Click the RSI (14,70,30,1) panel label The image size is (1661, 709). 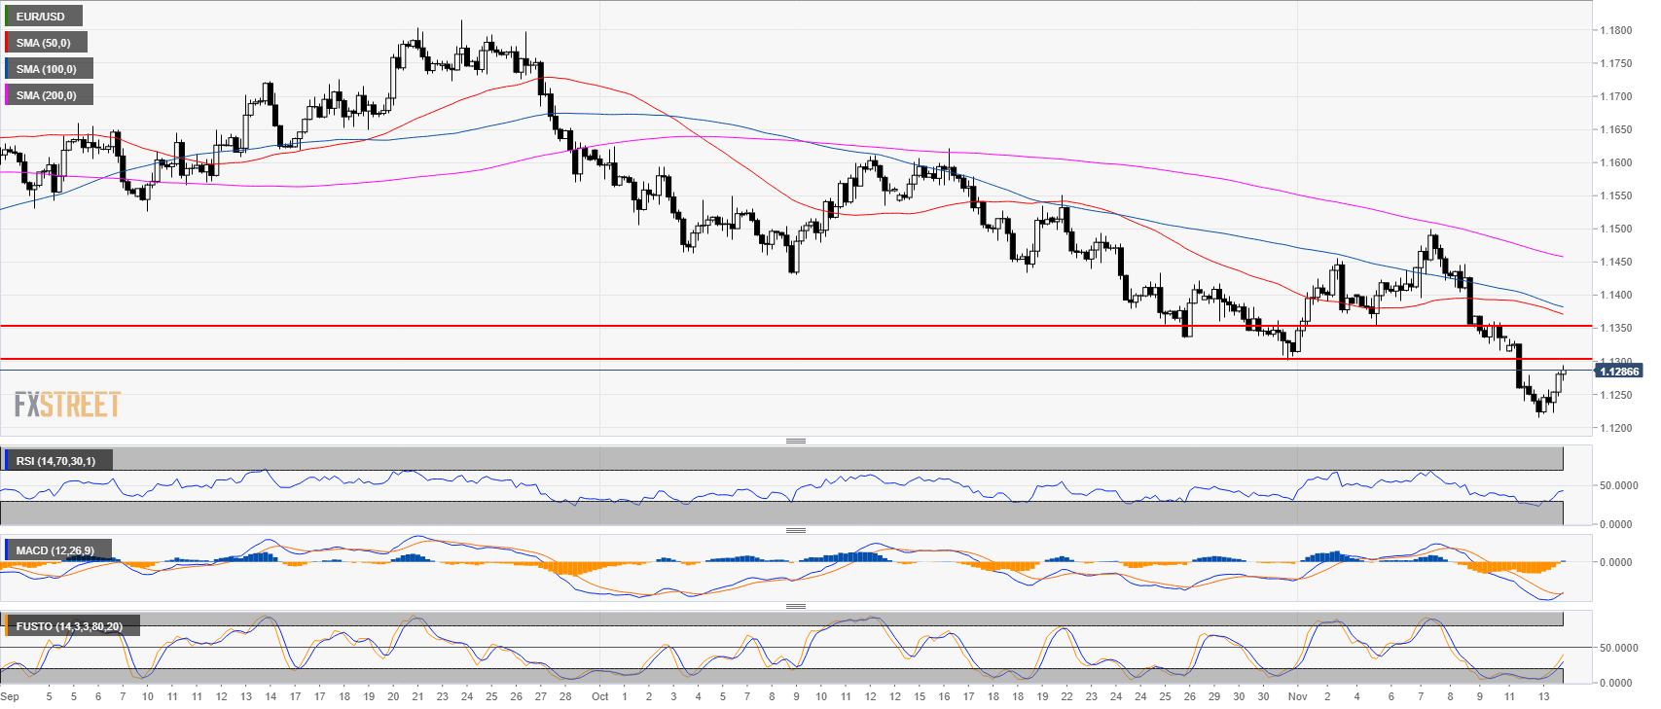(x=56, y=461)
